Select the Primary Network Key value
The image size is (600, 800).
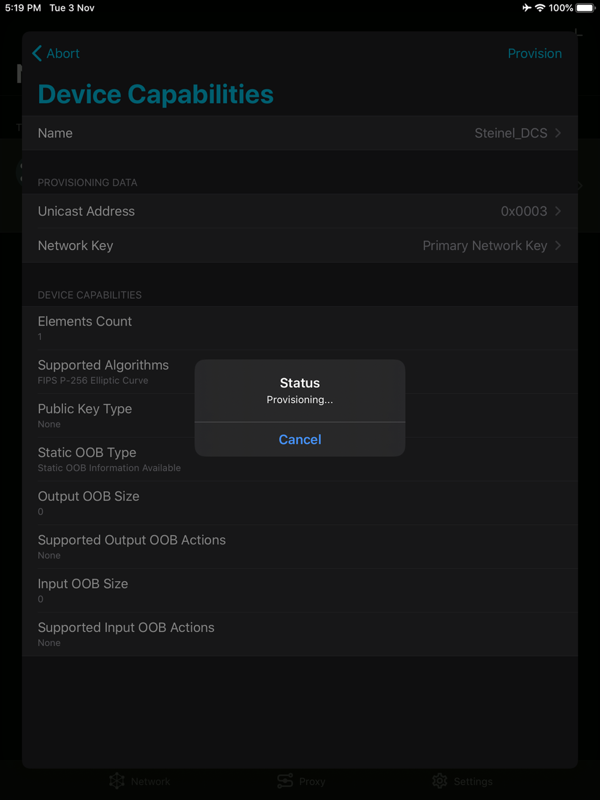coord(485,245)
